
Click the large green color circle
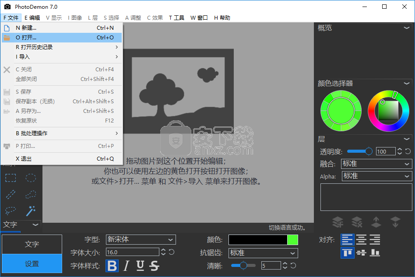[x=341, y=111]
